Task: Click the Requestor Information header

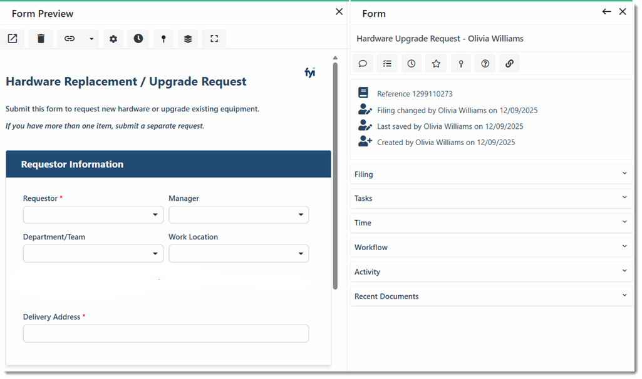Action: click(x=168, y=164)
